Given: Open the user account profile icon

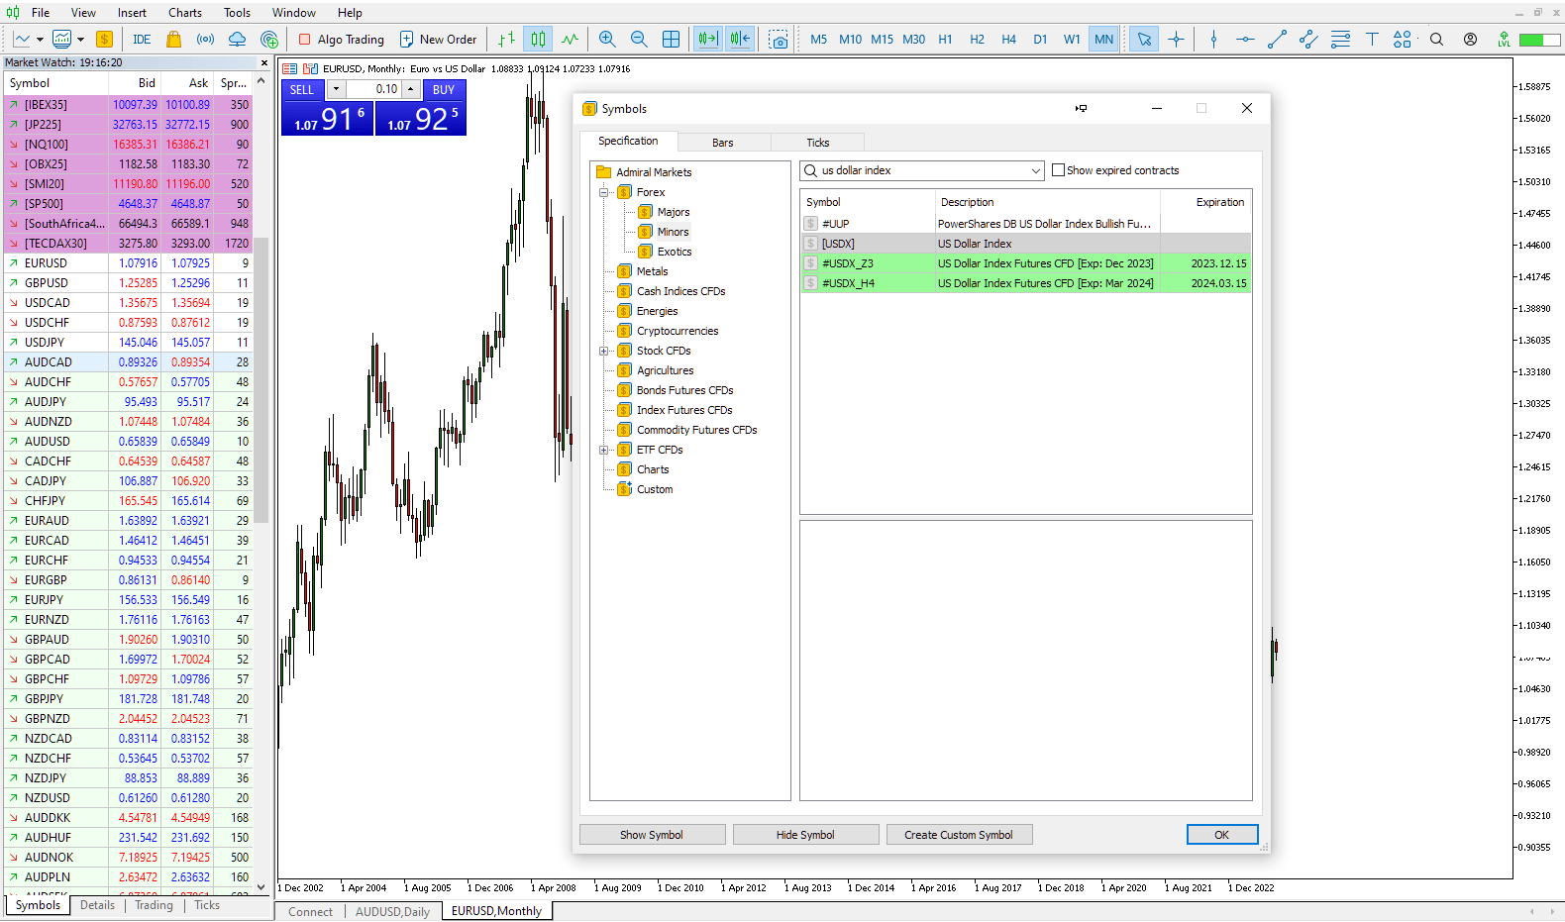Looking at the screenshot, I should point(1471,40).
